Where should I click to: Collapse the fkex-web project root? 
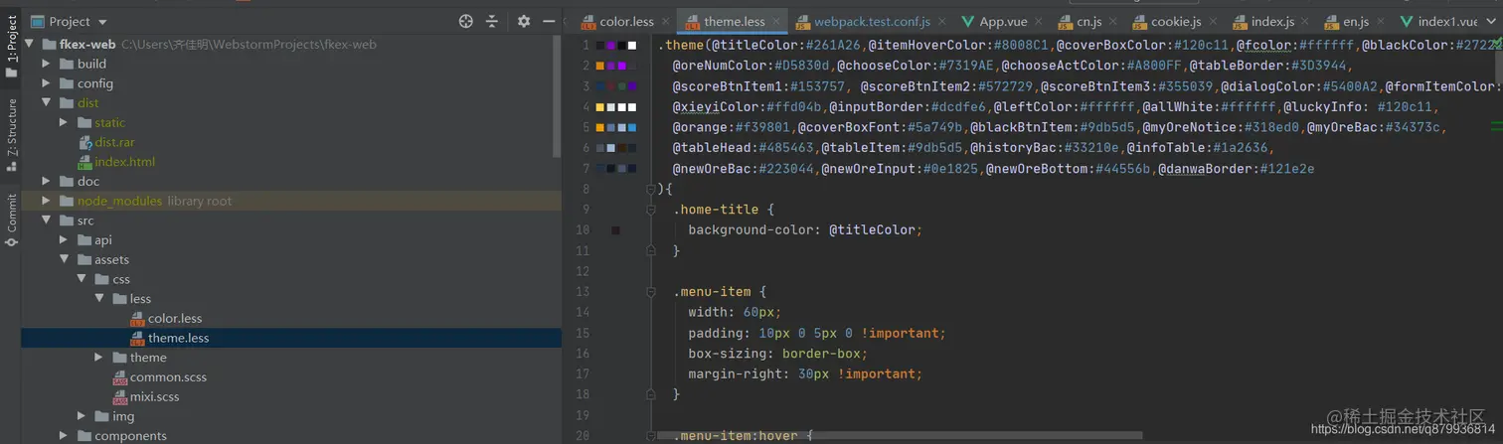28,44
